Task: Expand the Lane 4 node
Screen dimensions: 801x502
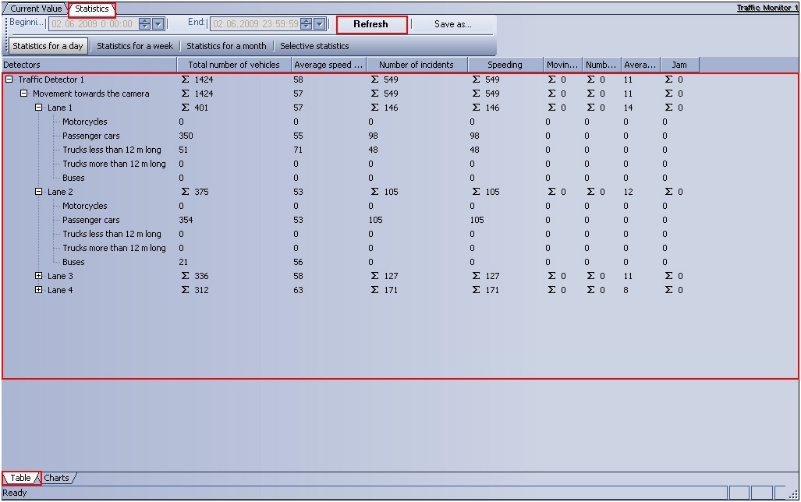Action: point(39,290)
